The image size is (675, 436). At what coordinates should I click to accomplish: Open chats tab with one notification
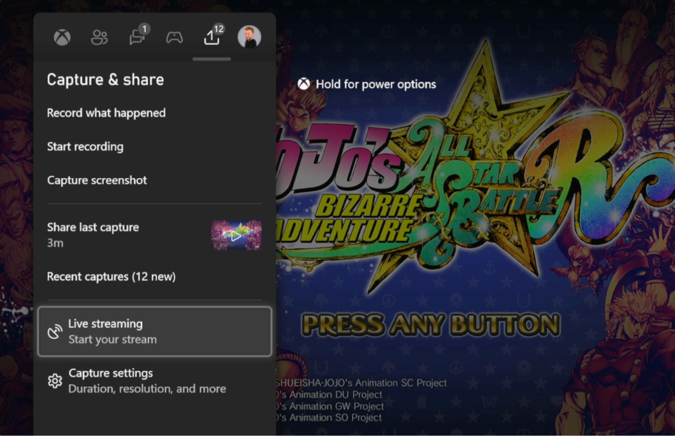click(137, 37)
